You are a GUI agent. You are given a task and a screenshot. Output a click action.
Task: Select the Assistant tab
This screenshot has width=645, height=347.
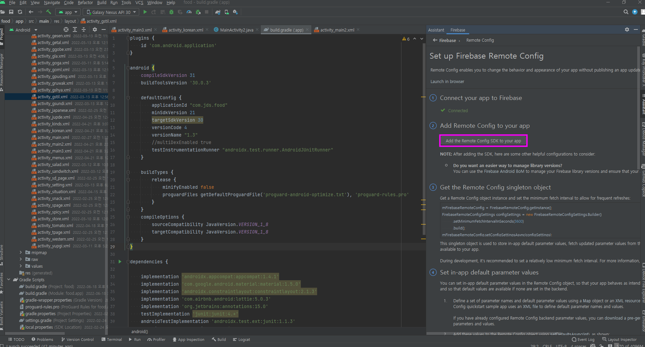pos(436,30)
